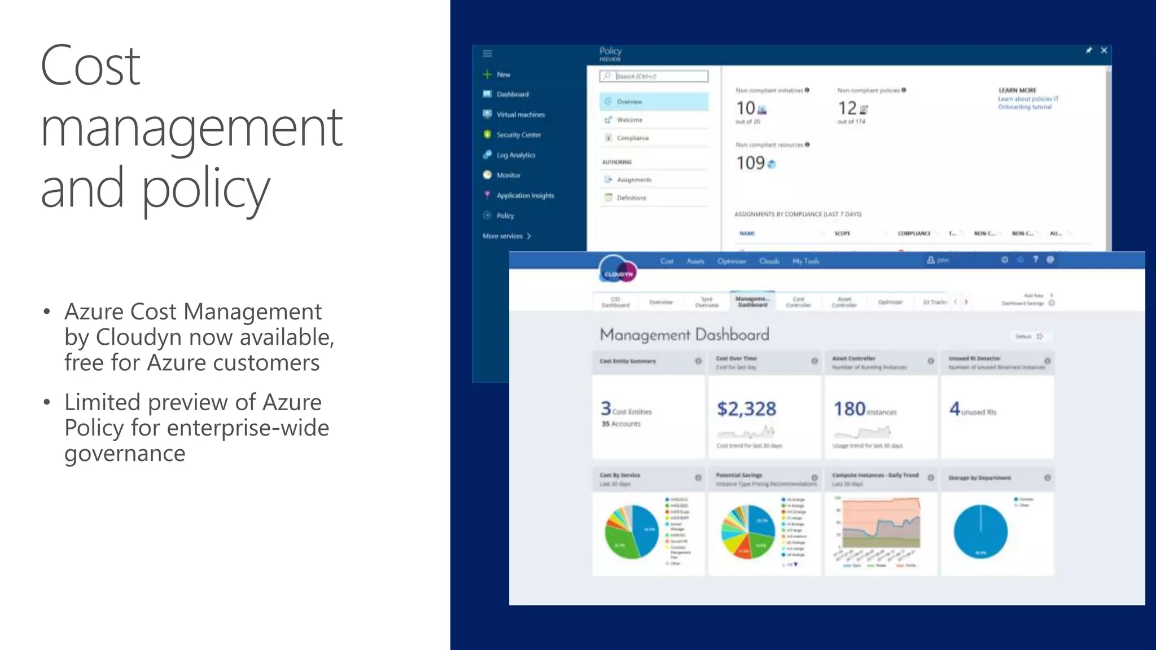Viewport: 1156px width, 650px height.
Task: Click the New plus icon
Action: (x=488, y=74)
